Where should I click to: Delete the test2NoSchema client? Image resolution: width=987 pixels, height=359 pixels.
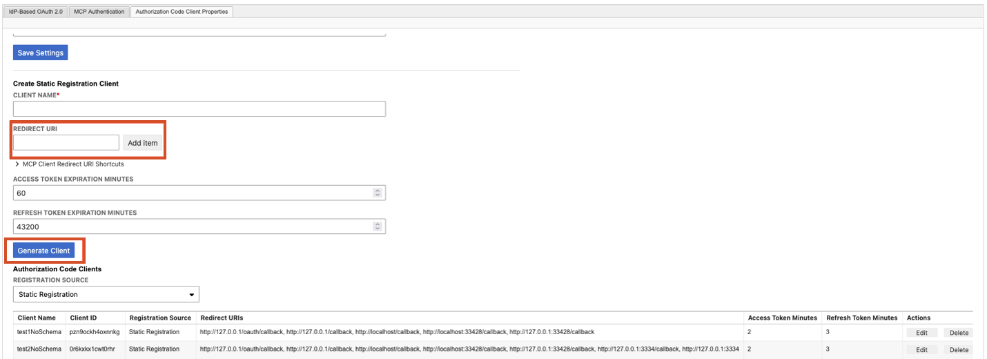[x=959, y=350]
